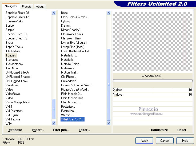Click the category list scroll up arrow

tap(54, 13)
